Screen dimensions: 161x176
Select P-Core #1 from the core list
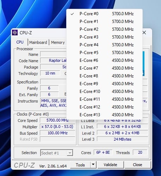104,22
